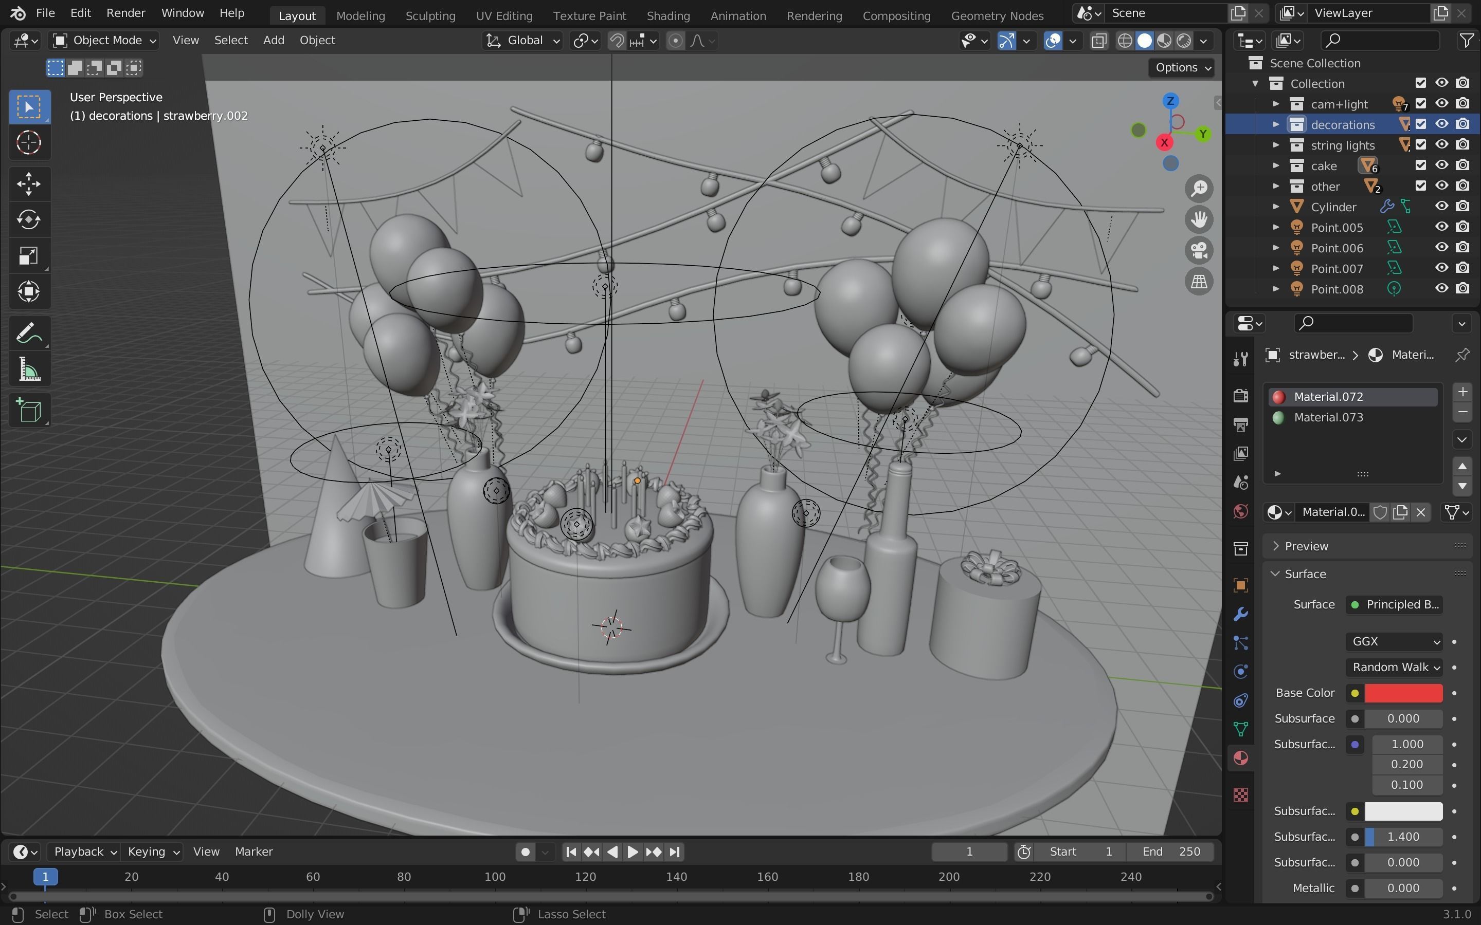The height and width of the screenshot is (925, 1481).
Task: Switch to rendered viewport shading
Action: point(1184,41)
